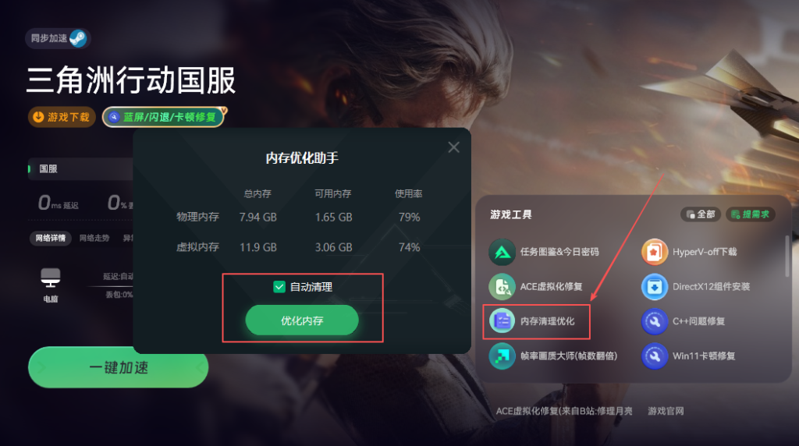Click the 优化内存 button

pyautogui.click(x=302, y=320)
